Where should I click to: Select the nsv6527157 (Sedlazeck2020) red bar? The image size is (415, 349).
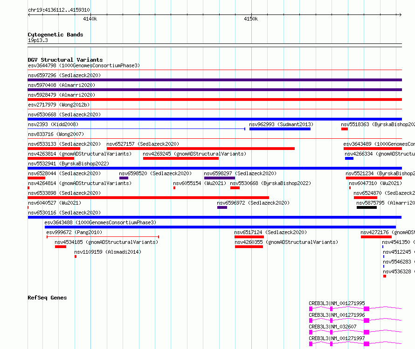[x=201, y=149]
